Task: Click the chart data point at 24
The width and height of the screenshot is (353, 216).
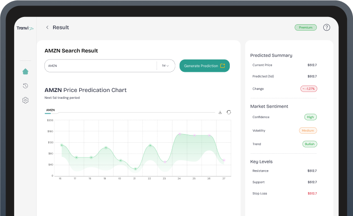Action: click(179, 134)
